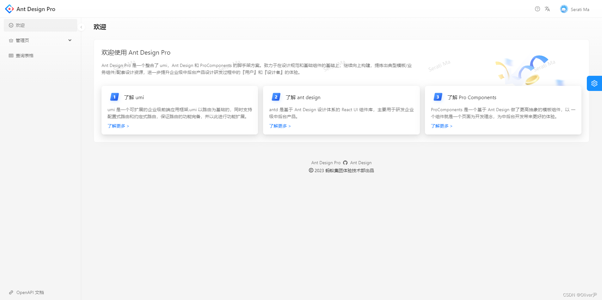Open the Ant Design footer link
The image size is (602, 300).
(x=361, y=163)
